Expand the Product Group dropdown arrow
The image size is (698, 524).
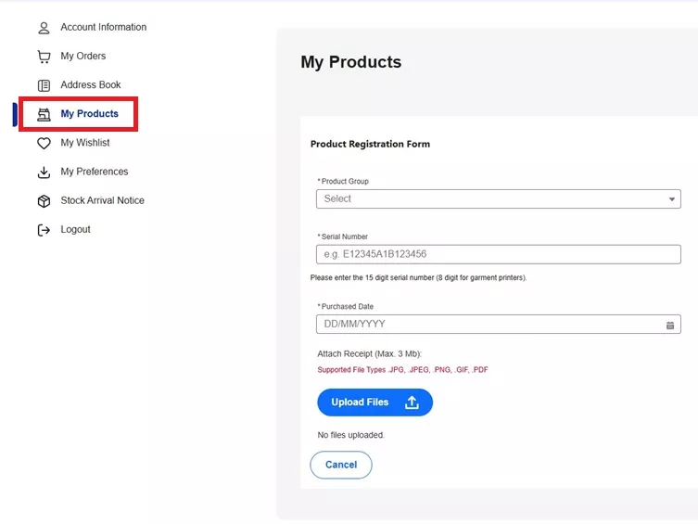pos(672,199)
